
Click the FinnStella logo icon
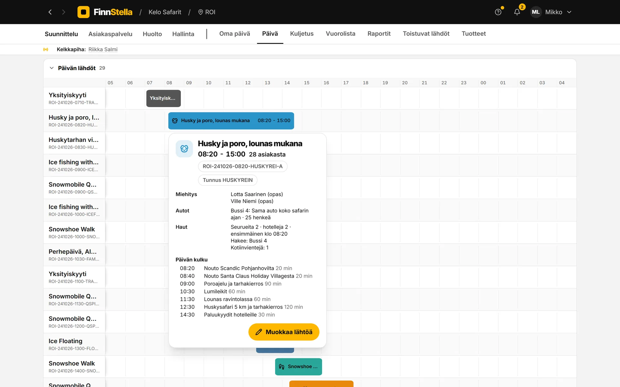point(83,12)
